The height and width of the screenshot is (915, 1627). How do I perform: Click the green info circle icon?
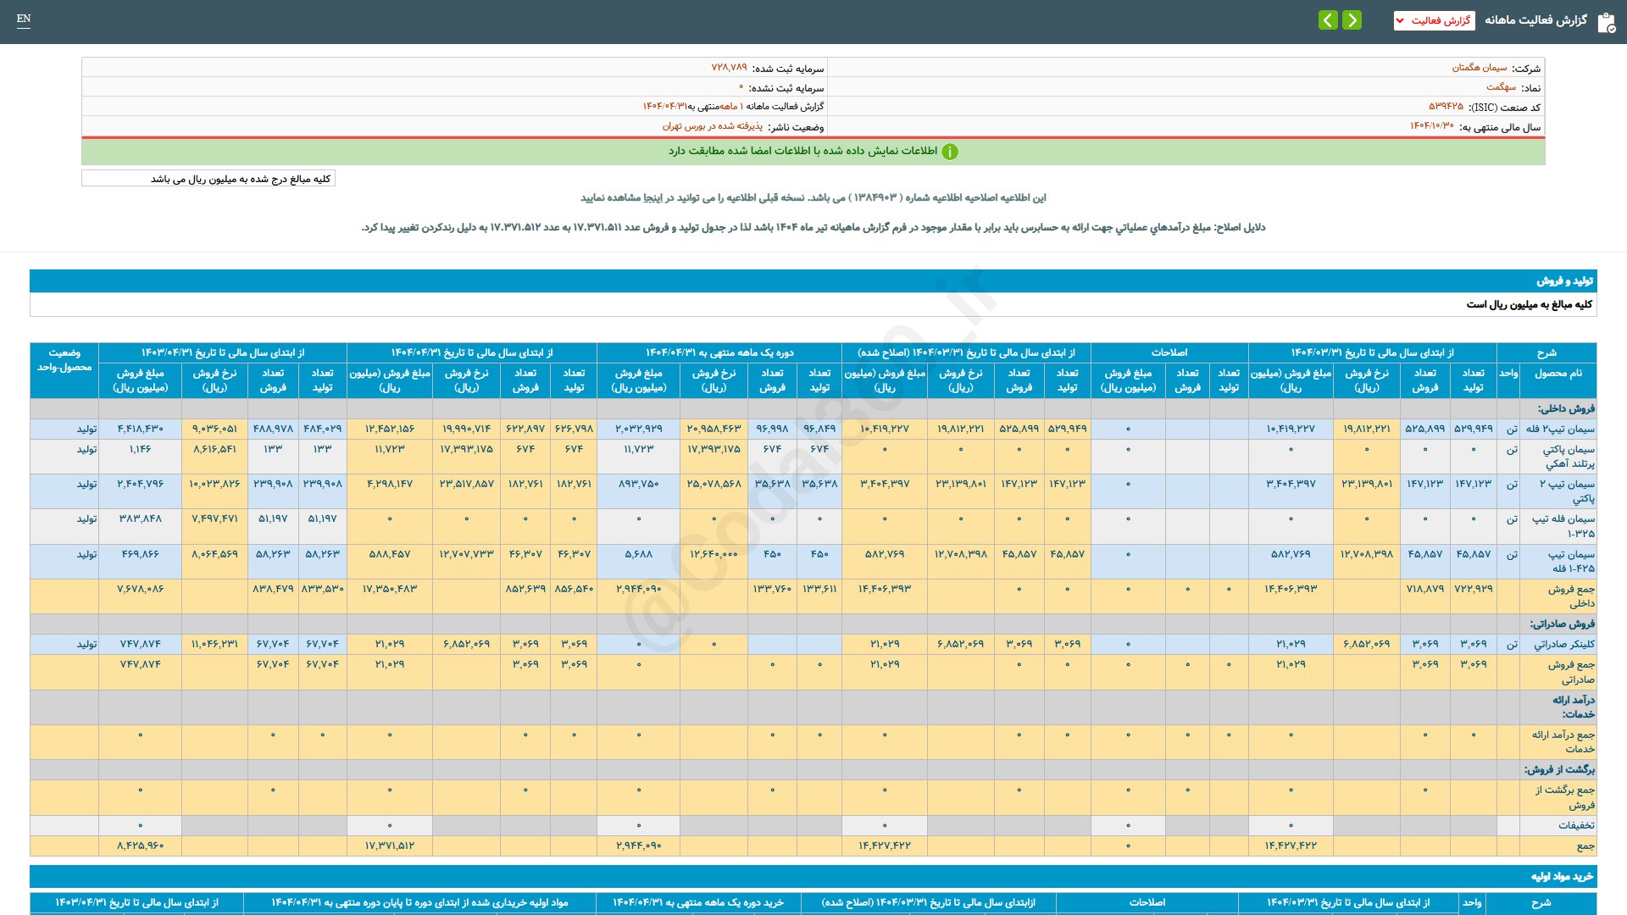(x=950, y=152)
